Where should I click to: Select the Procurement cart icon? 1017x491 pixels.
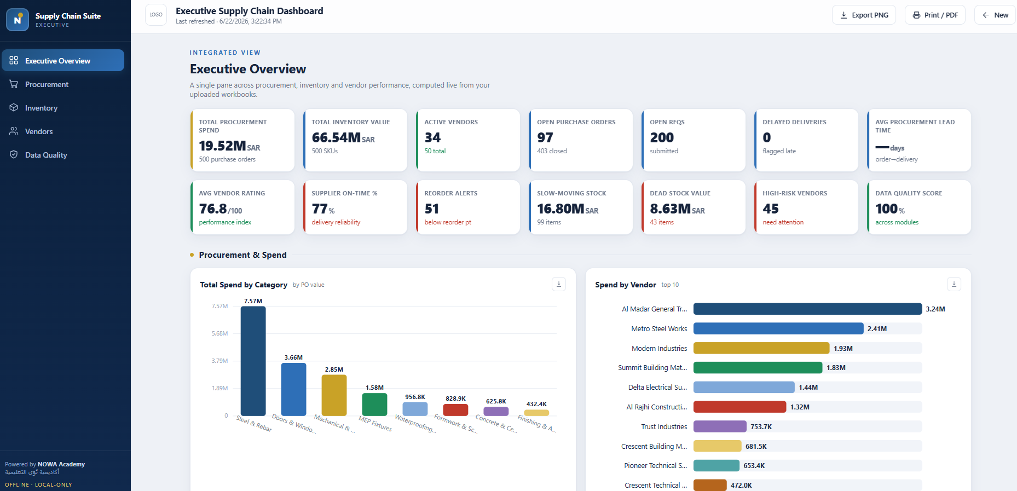pos(14,84)
